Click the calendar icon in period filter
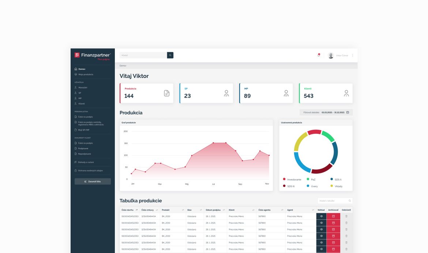Viewport: 428px width, 253px height. coord(348,113)
